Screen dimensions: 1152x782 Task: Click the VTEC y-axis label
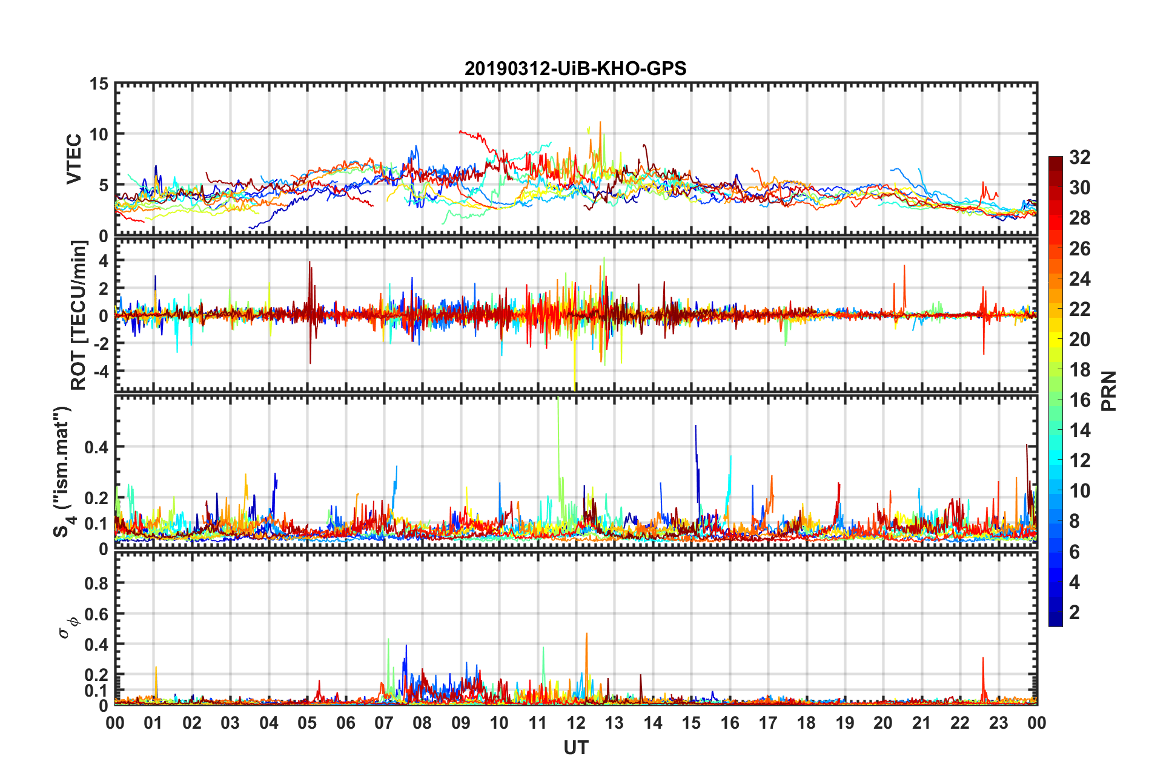(73, 159)
